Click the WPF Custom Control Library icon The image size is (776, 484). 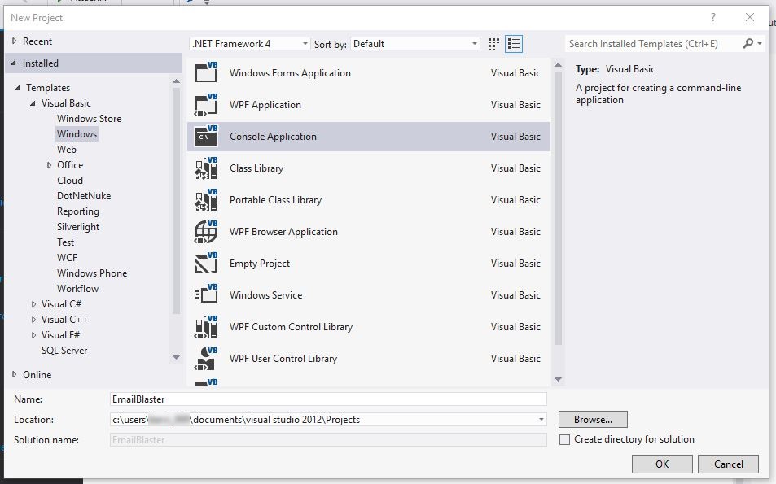(206, 327)
